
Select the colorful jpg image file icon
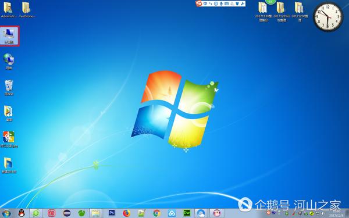pyautogui.click(x=9, y=140)
